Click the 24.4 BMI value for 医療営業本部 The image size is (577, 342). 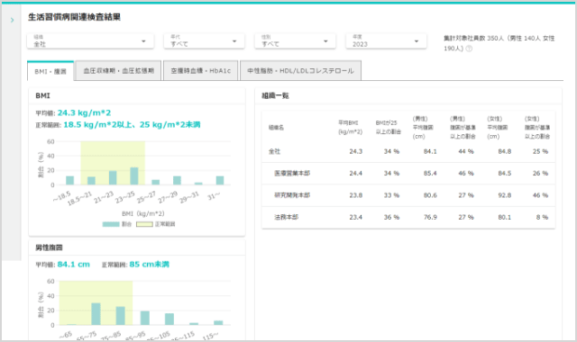pos(356,173)
